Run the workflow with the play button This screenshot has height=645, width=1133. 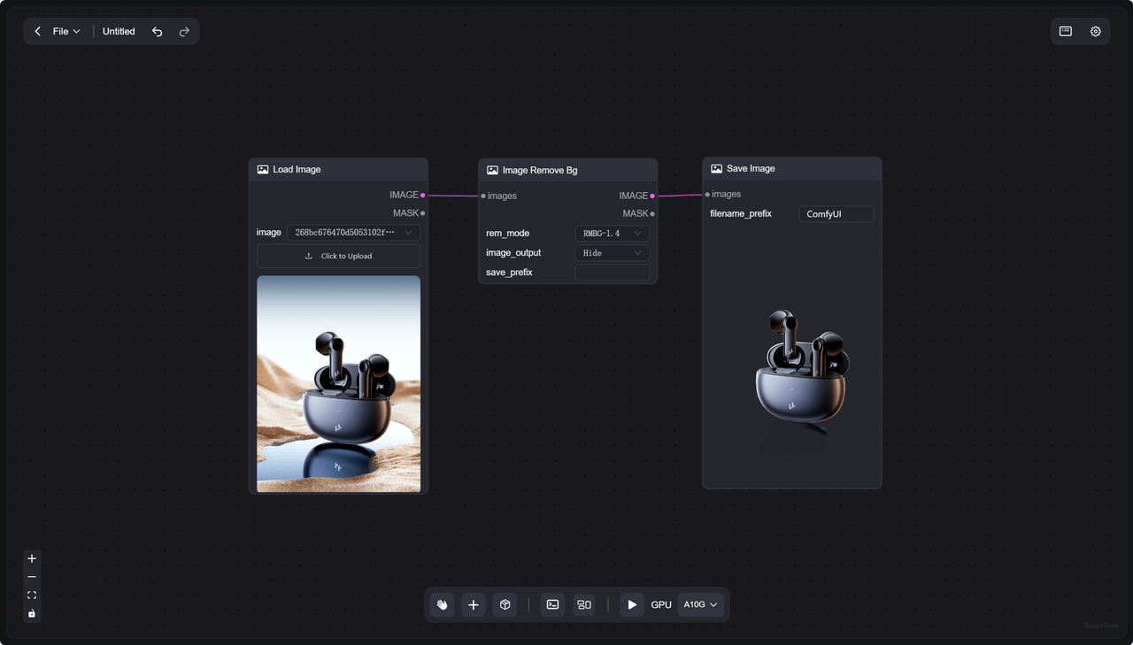[632, 605]
